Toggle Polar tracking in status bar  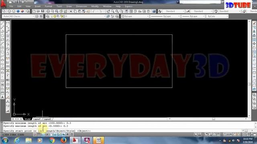coord(47,134)
